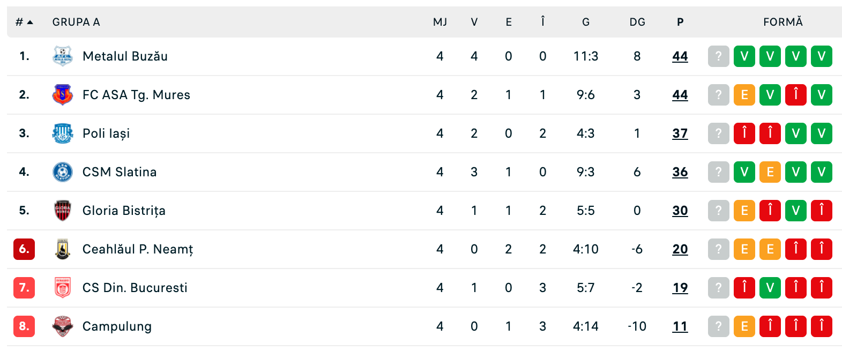Click CSM Slatina's orange E draw badge
Viewport: 842px width, 358px height.
pyautogui.click(x=770, y=172)
